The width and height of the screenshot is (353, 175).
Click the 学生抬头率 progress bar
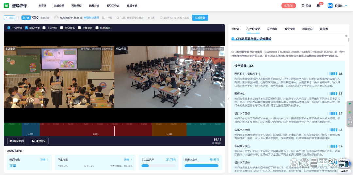(159, 166)
